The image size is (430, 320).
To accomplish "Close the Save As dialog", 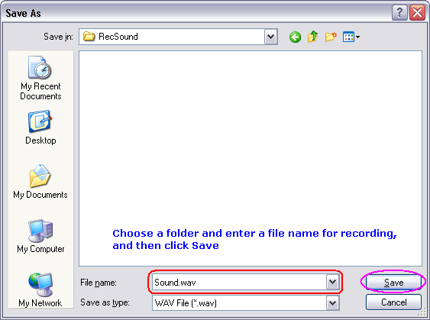I will coord(417,13).
